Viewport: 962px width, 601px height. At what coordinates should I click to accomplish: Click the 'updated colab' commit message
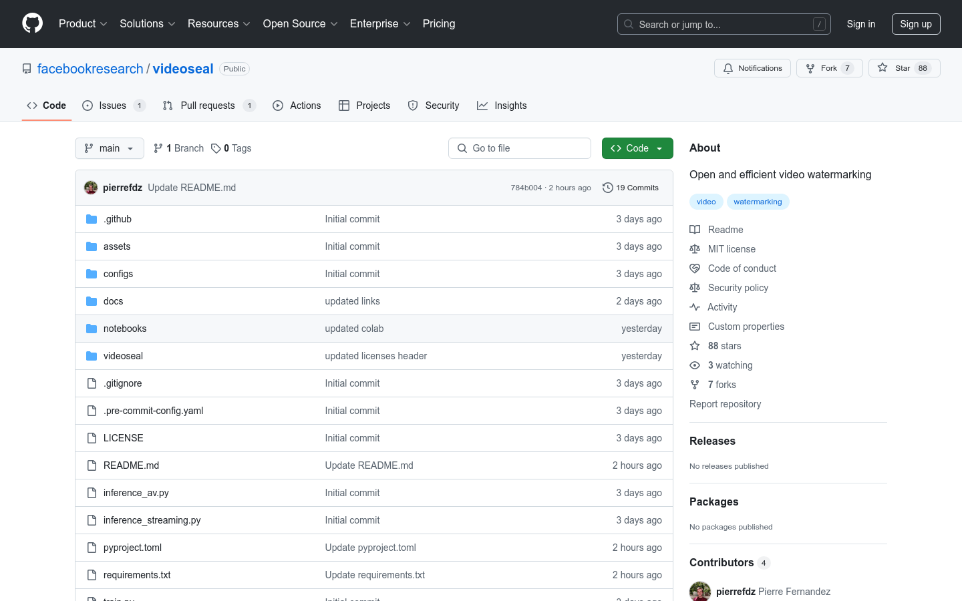tap(354, 329)
